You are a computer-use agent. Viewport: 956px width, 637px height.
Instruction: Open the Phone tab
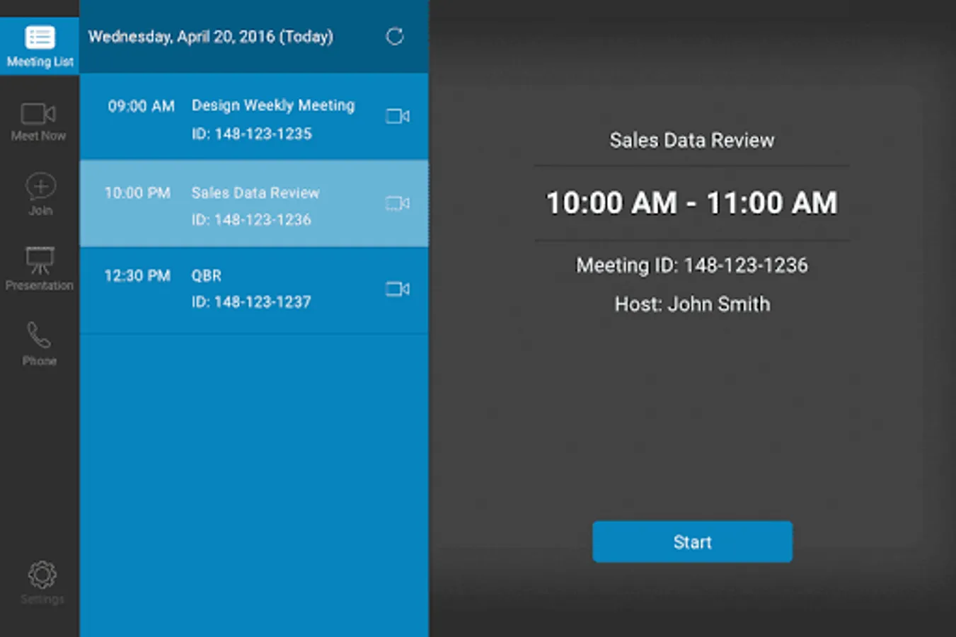(39, 345)
